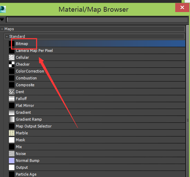The height and width of the screenshot is (177, 190).
Task: Click the Combustion map thumbnail icon
Action: coord(12,78)
